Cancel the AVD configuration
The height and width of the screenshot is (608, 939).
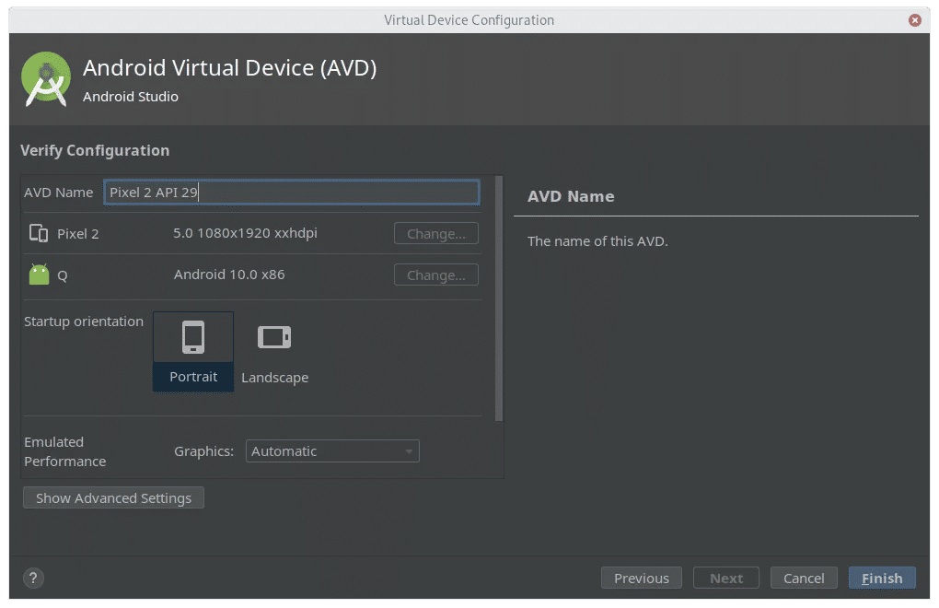pyautogui.click(x=804, y=578)
